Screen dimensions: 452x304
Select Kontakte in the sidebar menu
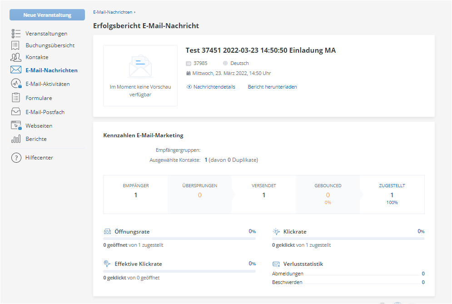(37, 57)
